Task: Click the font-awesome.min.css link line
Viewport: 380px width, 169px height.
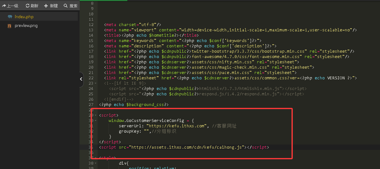Action: [227, 57]
